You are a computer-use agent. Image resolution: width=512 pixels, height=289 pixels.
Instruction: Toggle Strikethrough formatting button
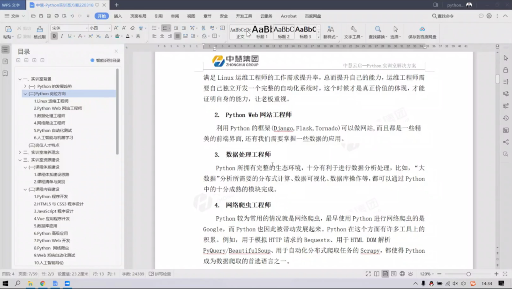pos(80,36)
